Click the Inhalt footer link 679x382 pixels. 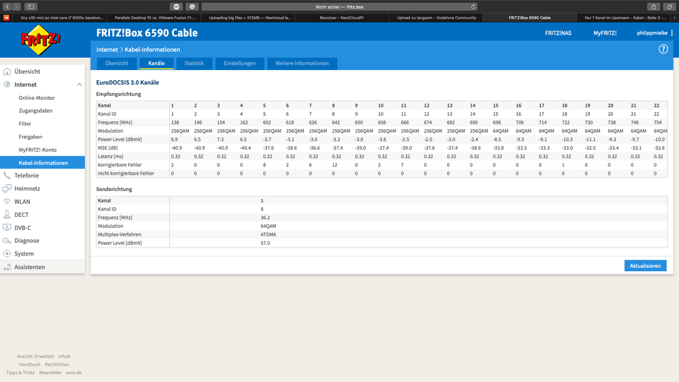(x=64, y=356)
